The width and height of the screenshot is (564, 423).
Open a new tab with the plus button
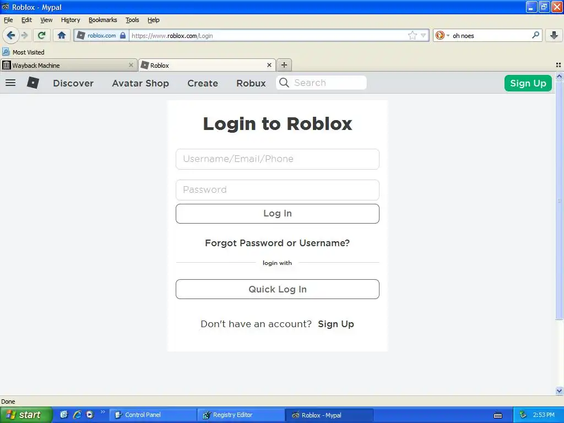(284, 65)
